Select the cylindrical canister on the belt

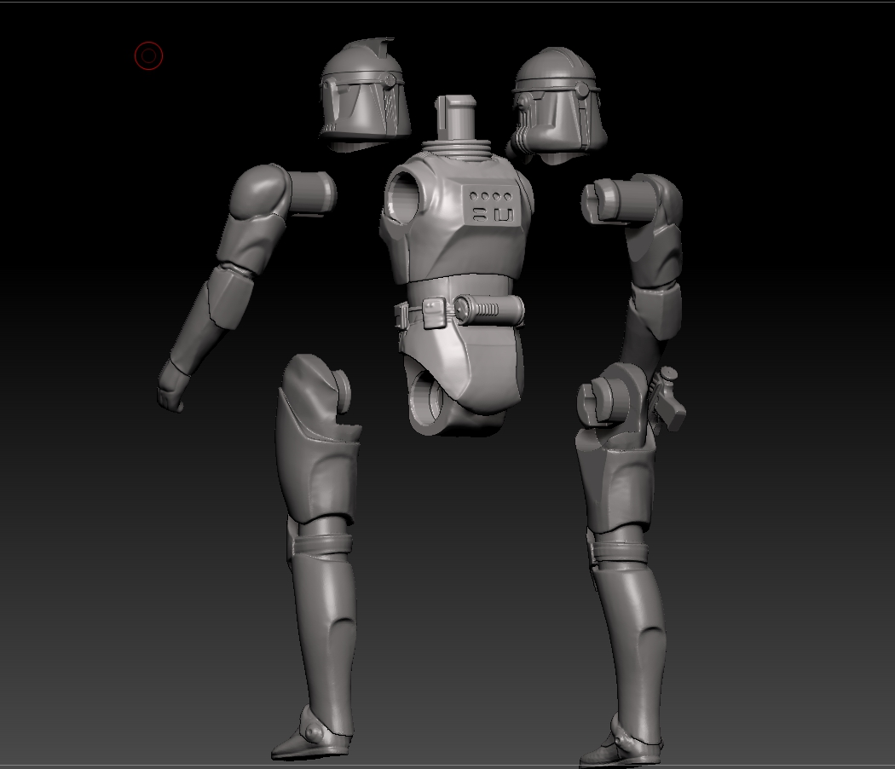(x=488, y=309)
